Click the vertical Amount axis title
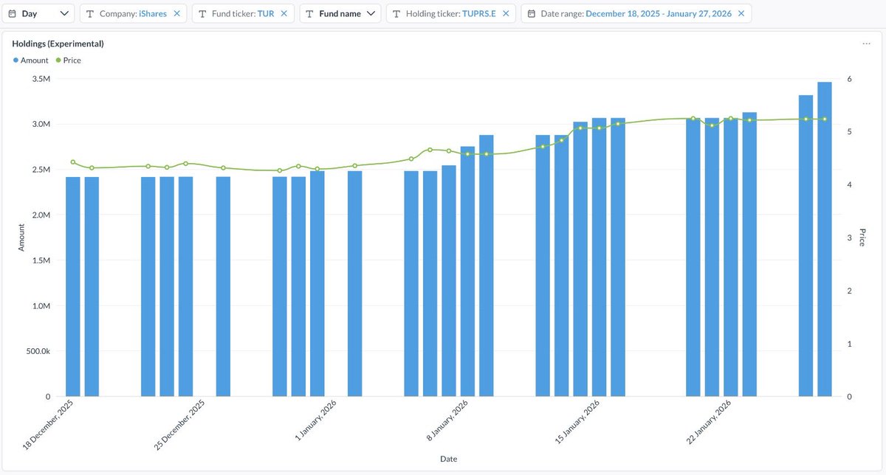 click(x=21, y=237)
